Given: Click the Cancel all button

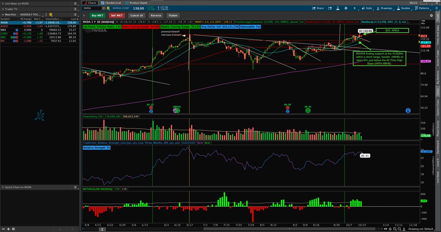Looking at the screenshot, I should click(x=137, y=15).
